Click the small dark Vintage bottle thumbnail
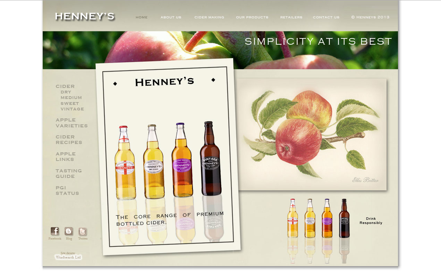 coord(344,218)
